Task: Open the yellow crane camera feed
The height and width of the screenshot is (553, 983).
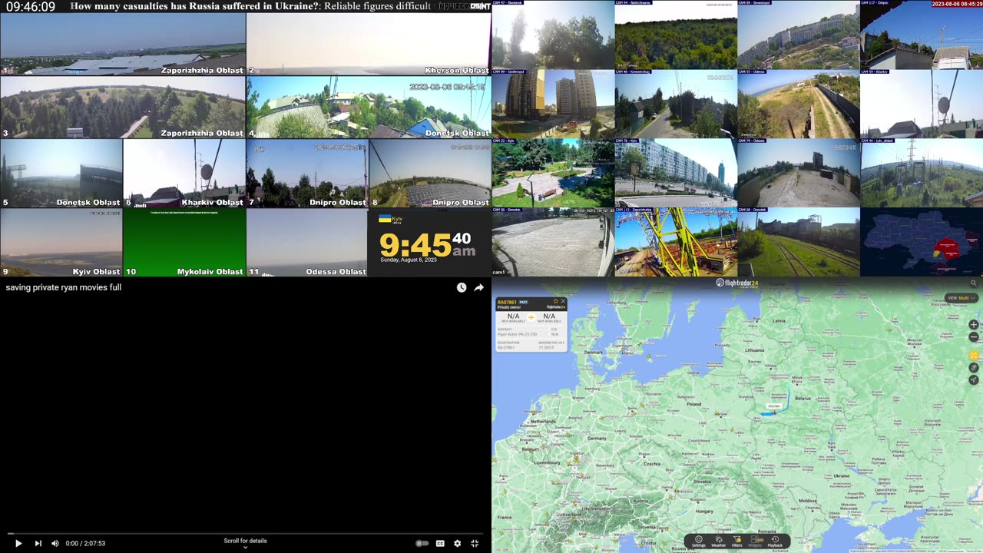Action: pos(676,242)
